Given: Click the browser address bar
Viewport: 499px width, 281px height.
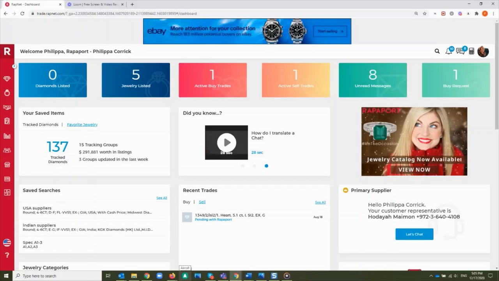Looking at the screenshot, I should click(222, 13).
